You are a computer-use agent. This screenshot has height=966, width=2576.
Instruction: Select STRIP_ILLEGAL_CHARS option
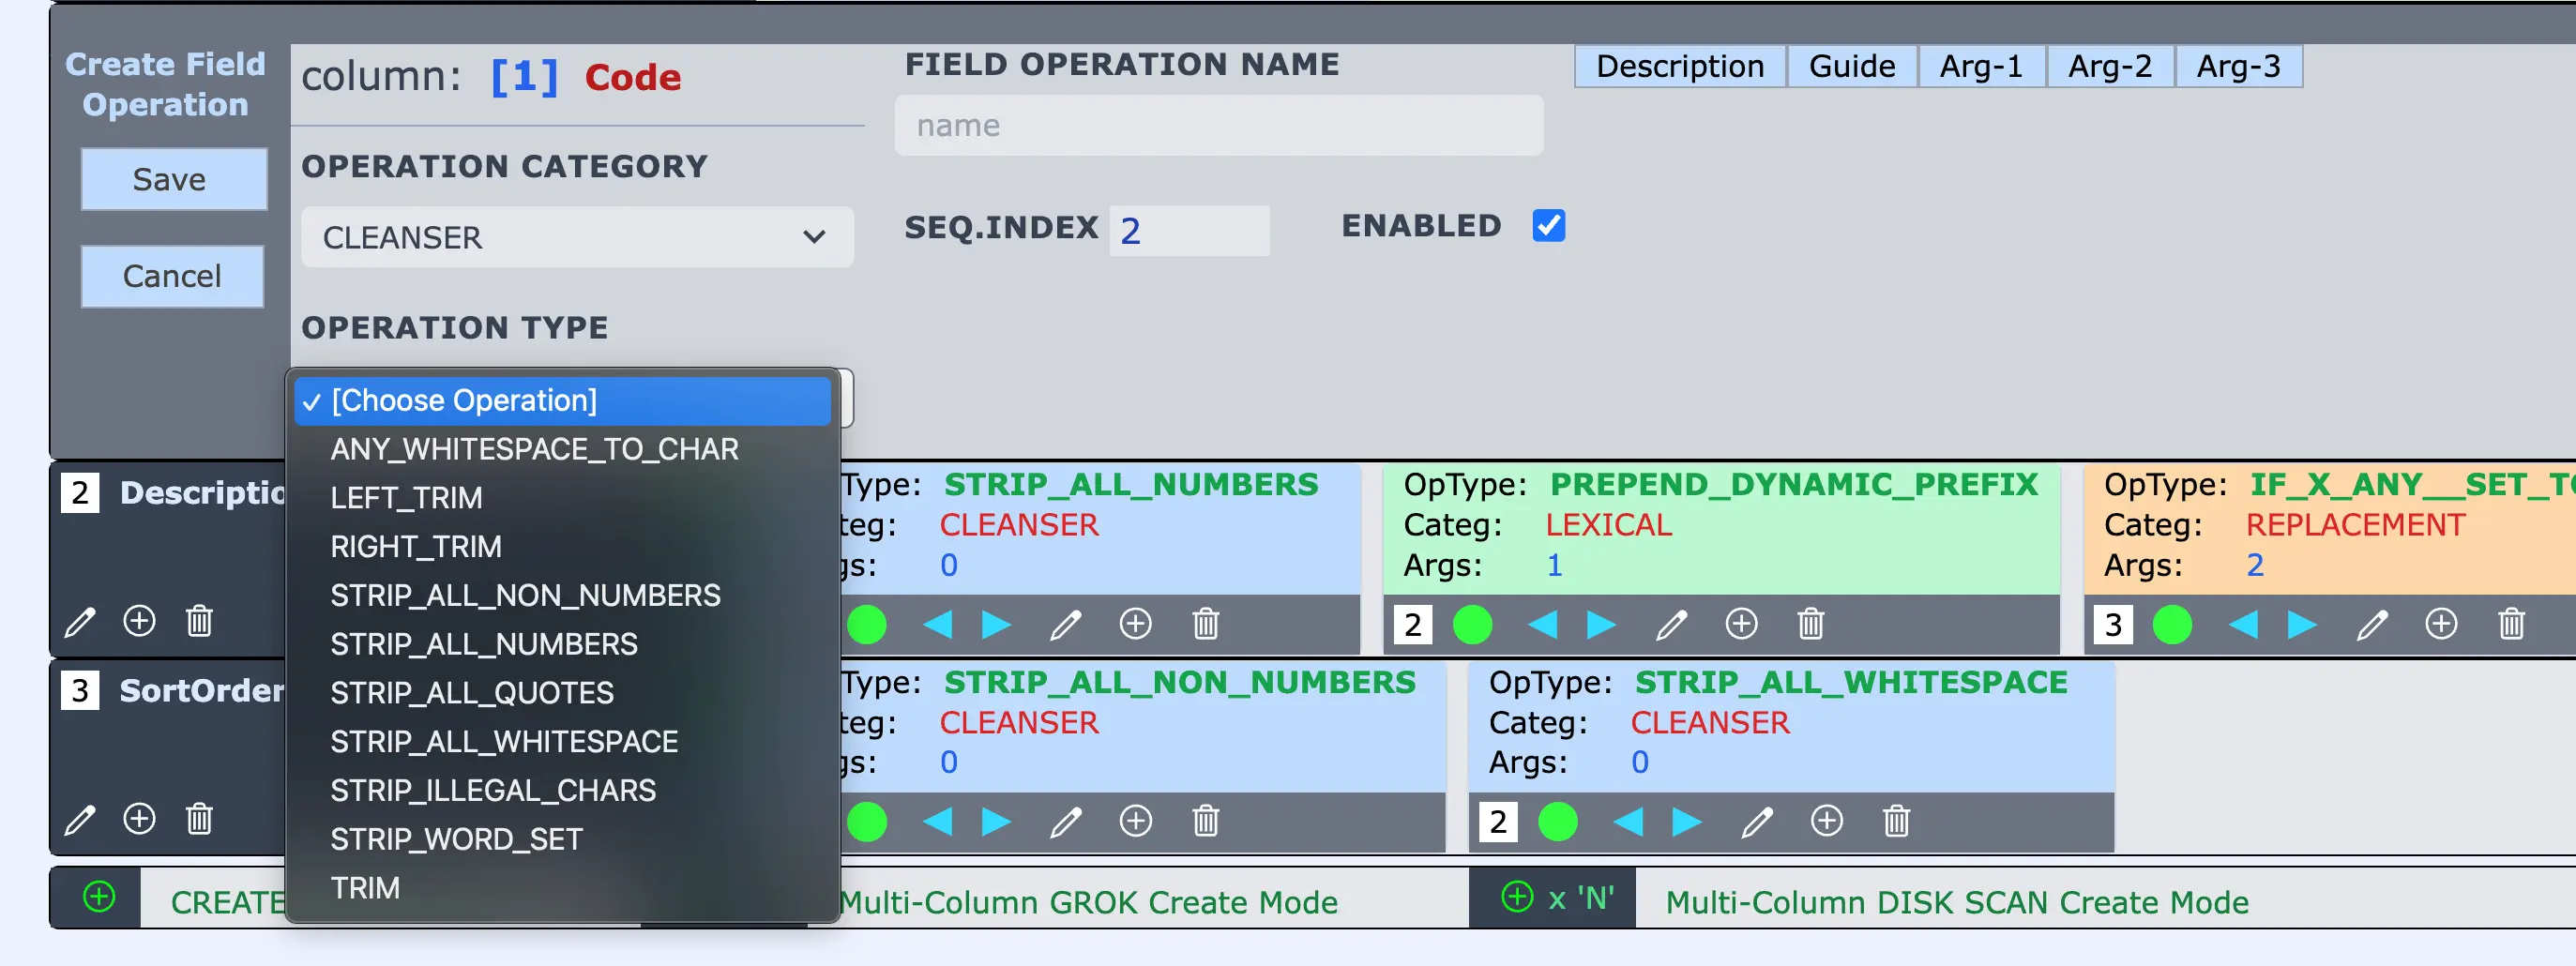click(562, 791)
